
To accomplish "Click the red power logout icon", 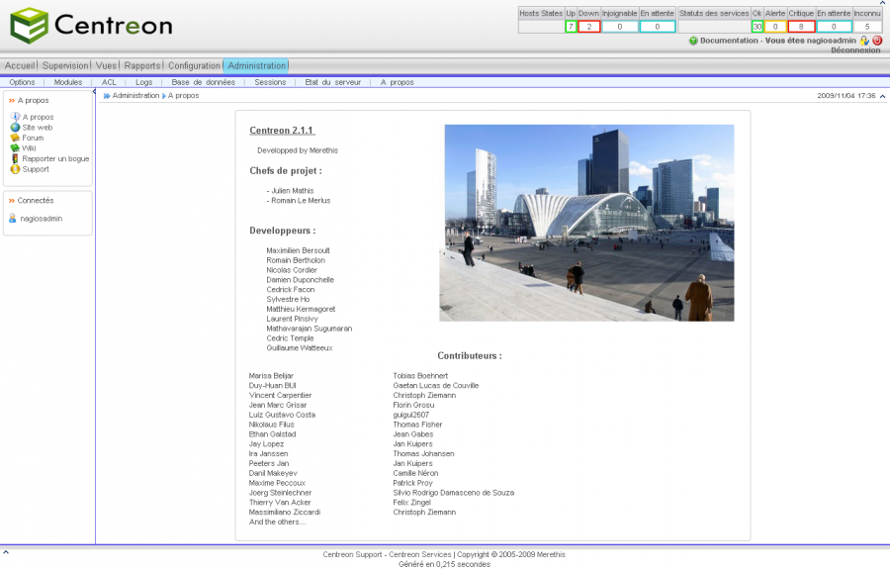I will (877, 41).
